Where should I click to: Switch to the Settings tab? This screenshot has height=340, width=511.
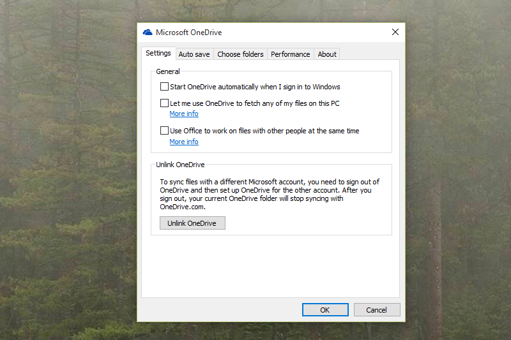point(158,53)
